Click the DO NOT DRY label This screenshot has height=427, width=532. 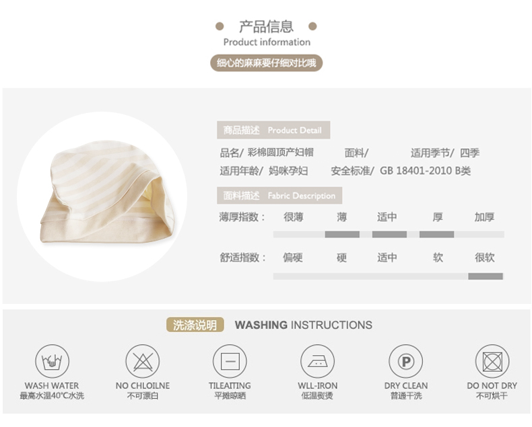pos(492,386)
